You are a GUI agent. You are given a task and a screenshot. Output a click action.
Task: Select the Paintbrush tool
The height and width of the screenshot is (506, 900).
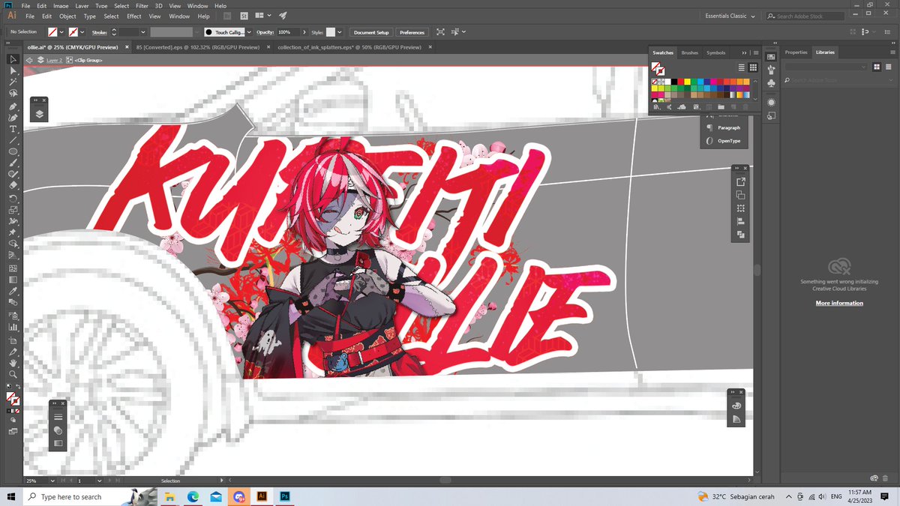13,163
